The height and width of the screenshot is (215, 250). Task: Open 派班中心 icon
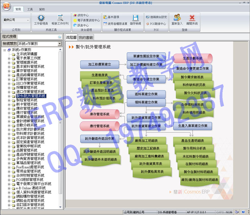pyautogui.click(x=75, y=15)
